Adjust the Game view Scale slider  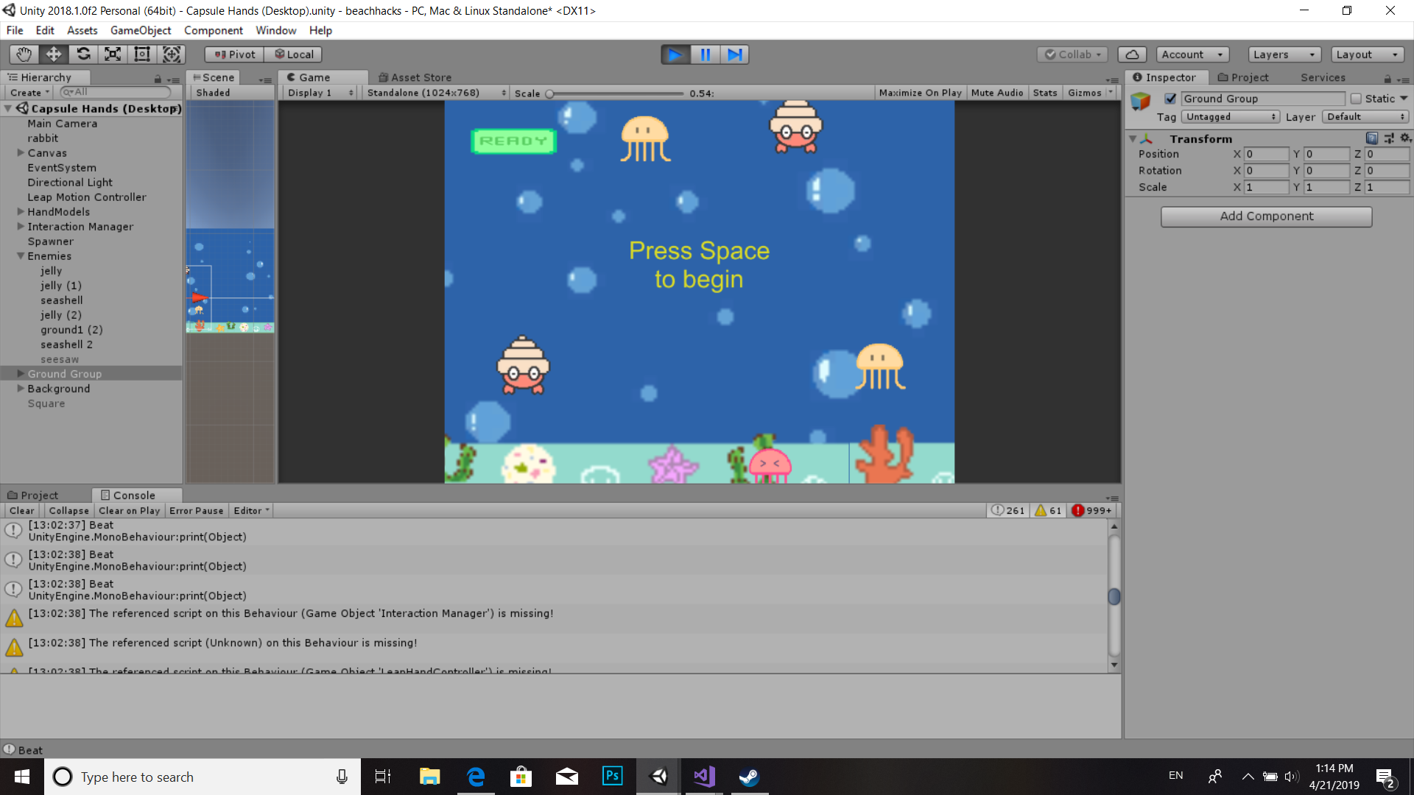pos(550,93)
